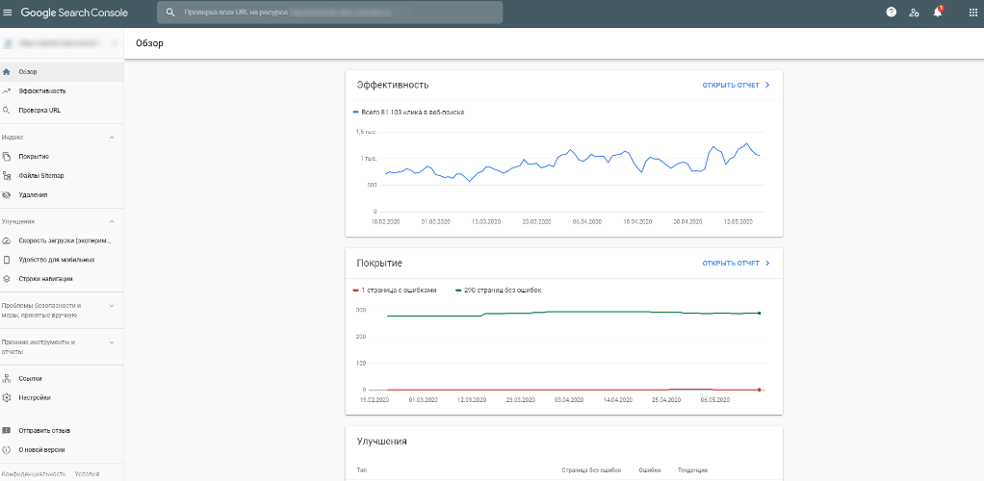
Task: Click the pages icon beside Покрытие
Action: click(x=7, y=156)
